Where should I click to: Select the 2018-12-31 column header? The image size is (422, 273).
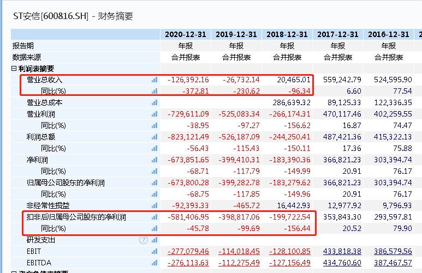point(287,35)
